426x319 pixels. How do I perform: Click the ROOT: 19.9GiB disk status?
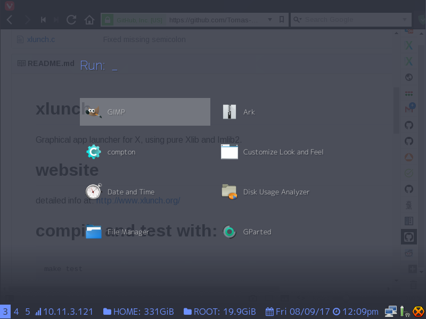click(220, 312)
